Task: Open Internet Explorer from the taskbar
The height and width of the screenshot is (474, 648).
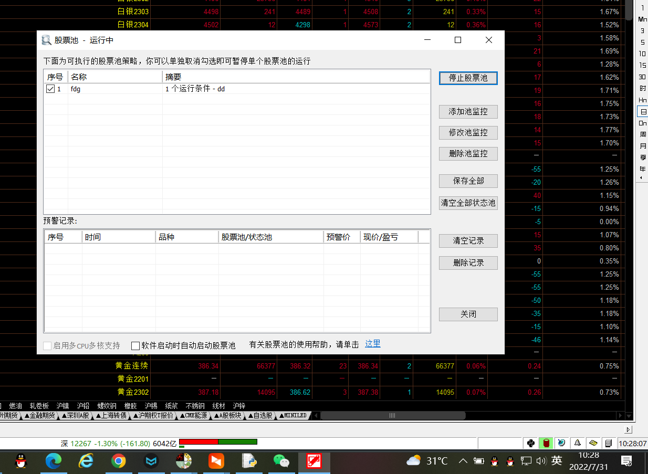Action: tap(86, 461)
